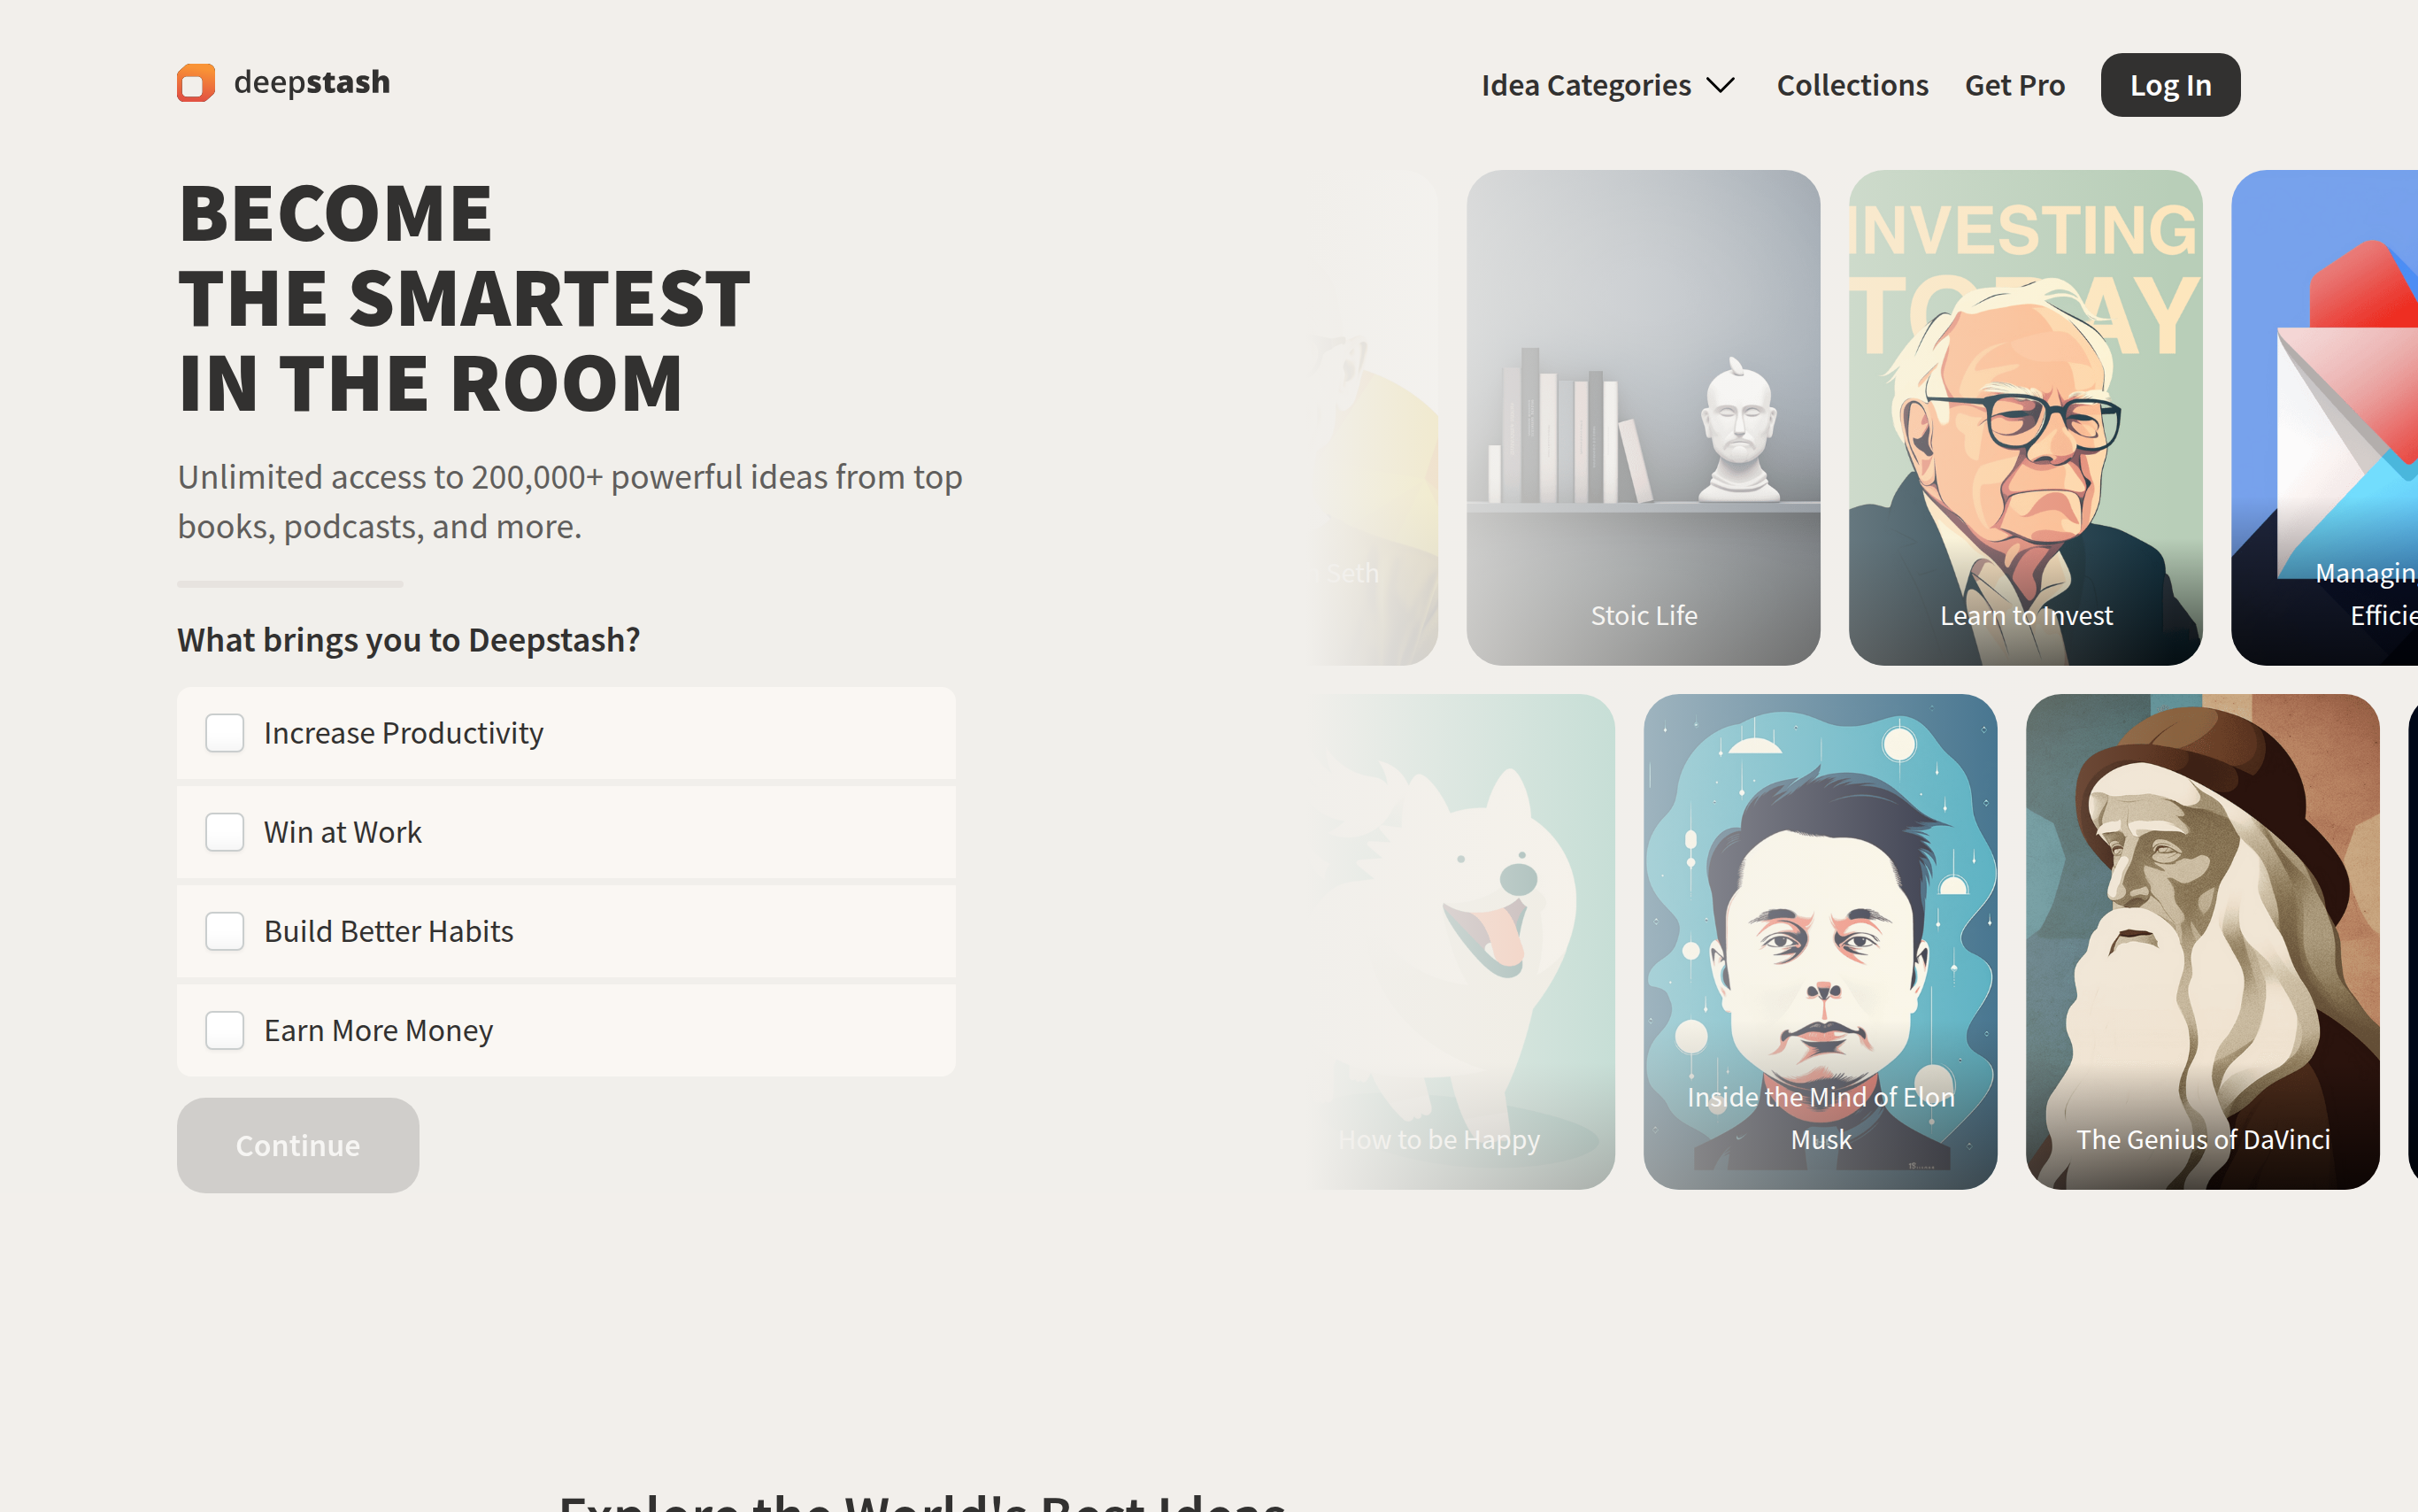Open the partially hidden Seth card

point(1375,418)
